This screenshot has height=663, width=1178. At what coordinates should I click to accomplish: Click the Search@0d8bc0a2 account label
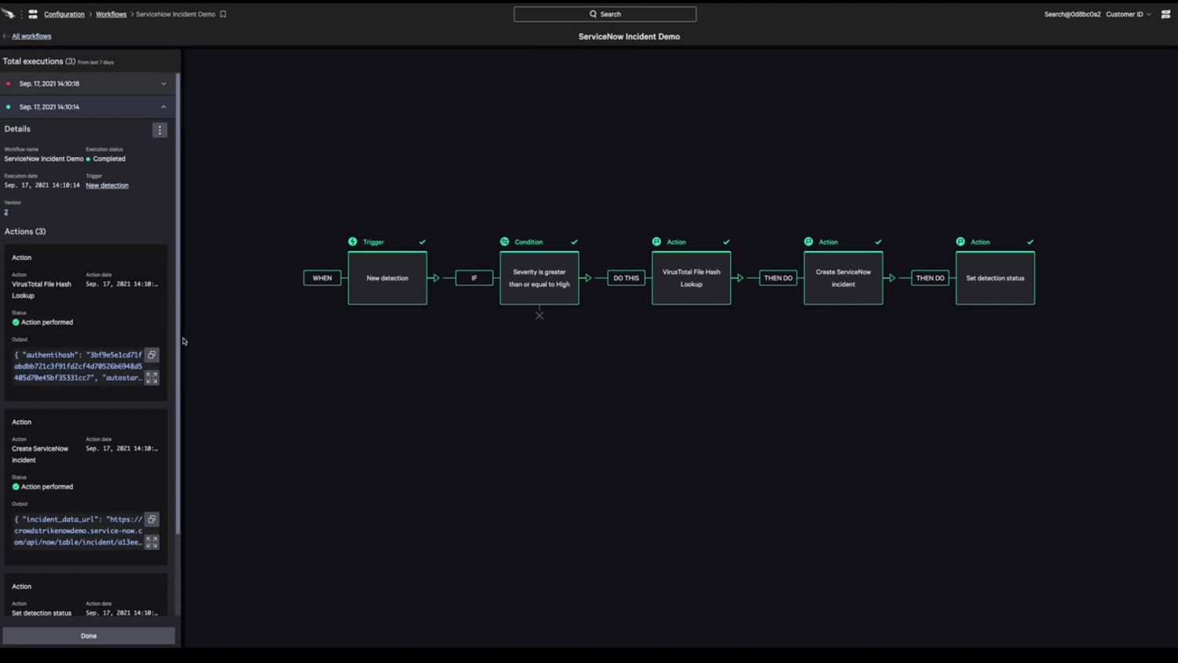coord(1072,14)
